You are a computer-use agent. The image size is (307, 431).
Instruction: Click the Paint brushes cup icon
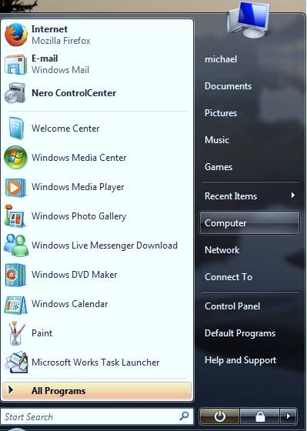(16, 333)
